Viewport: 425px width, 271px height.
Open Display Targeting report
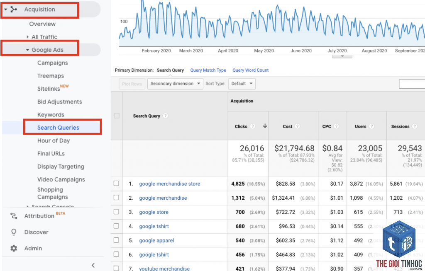[61, 167]
